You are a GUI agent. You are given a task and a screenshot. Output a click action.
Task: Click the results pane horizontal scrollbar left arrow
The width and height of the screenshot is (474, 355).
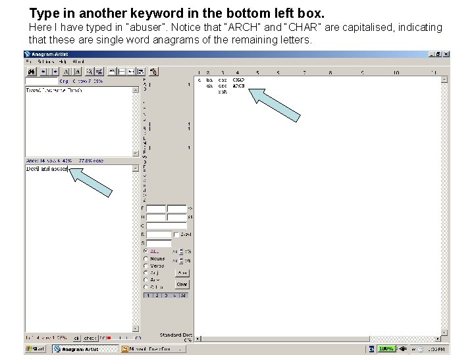point(197,339)
